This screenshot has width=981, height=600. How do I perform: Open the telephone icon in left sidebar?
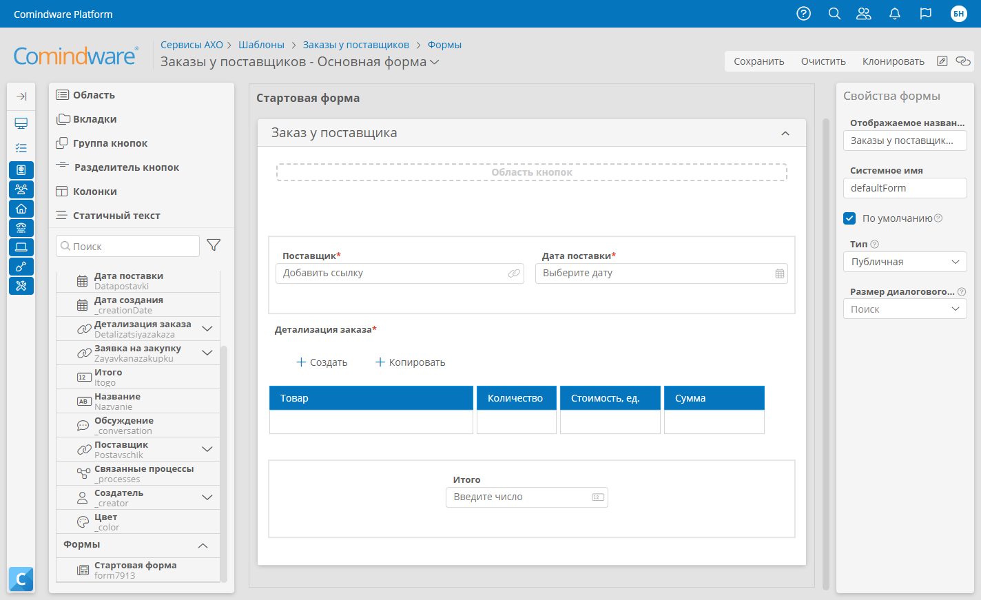[21, 228]
